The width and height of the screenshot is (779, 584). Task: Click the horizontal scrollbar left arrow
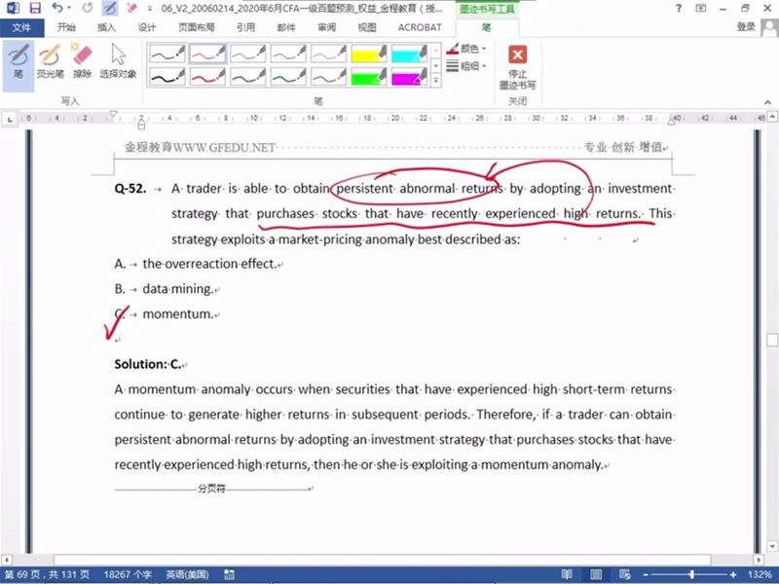pos(6,559)
